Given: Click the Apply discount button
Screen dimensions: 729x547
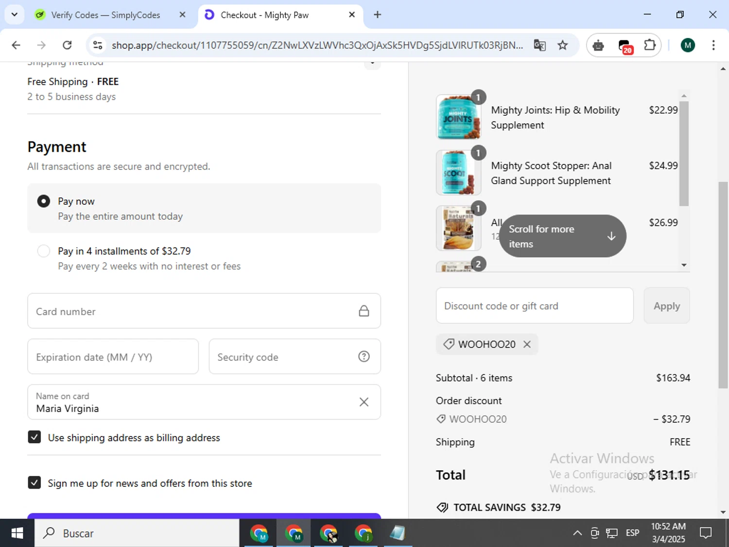Looking at the screenshot, I should (666, 305).
